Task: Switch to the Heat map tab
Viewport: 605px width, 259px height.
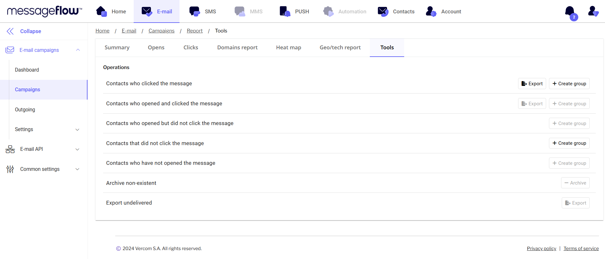Action: pyautogui.click(x=288, y=47)
